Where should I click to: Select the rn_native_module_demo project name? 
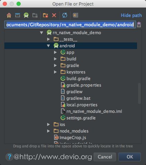coord(77,33)
